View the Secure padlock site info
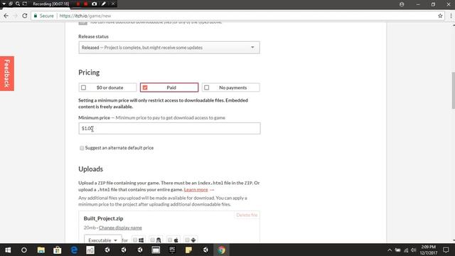 [44, 16]
